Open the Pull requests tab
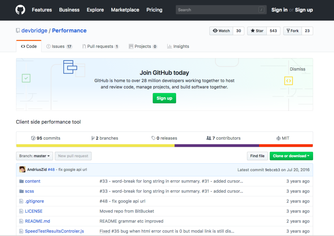Image resolution: width=334 pixels, height=236 pixels. (100, 46)
